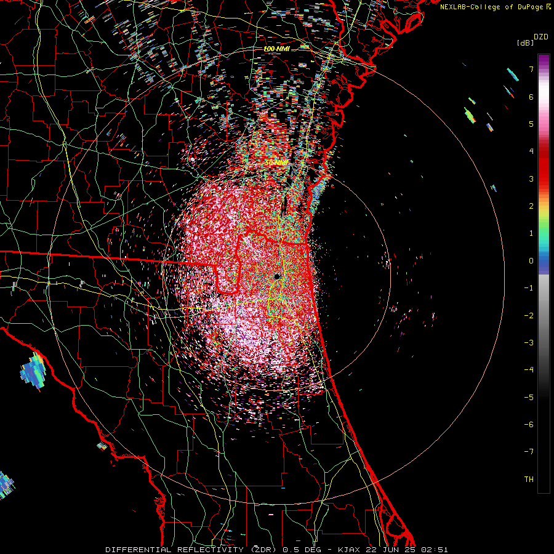Select the -1 dB scale label
This screenshot has height=554, width=554.
click(529, 288)
